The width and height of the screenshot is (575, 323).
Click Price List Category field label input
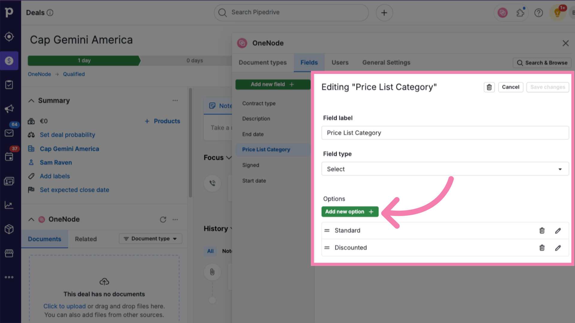coord(445,132)
